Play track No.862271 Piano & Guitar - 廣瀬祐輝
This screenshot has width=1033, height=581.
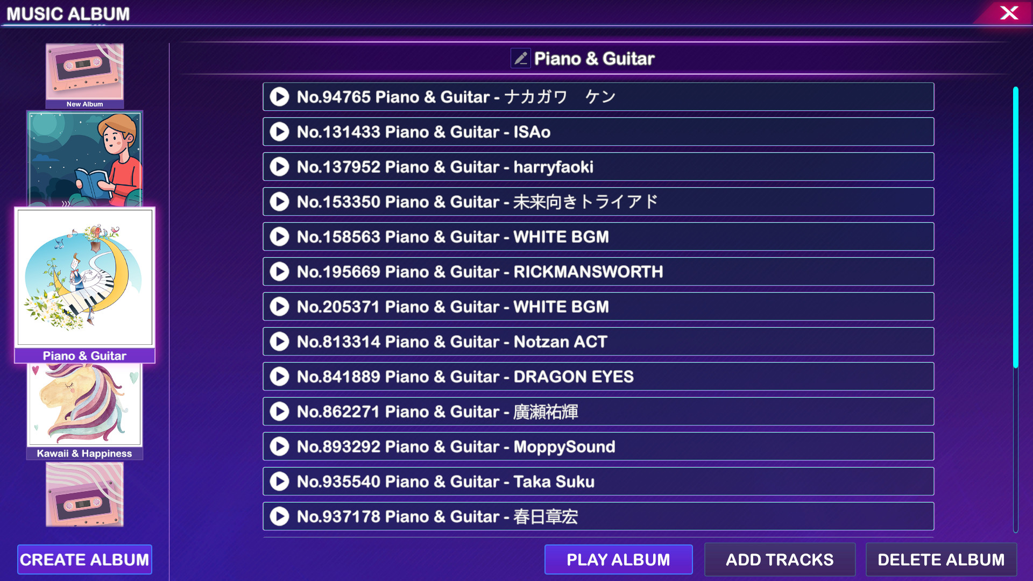[280, 412]
